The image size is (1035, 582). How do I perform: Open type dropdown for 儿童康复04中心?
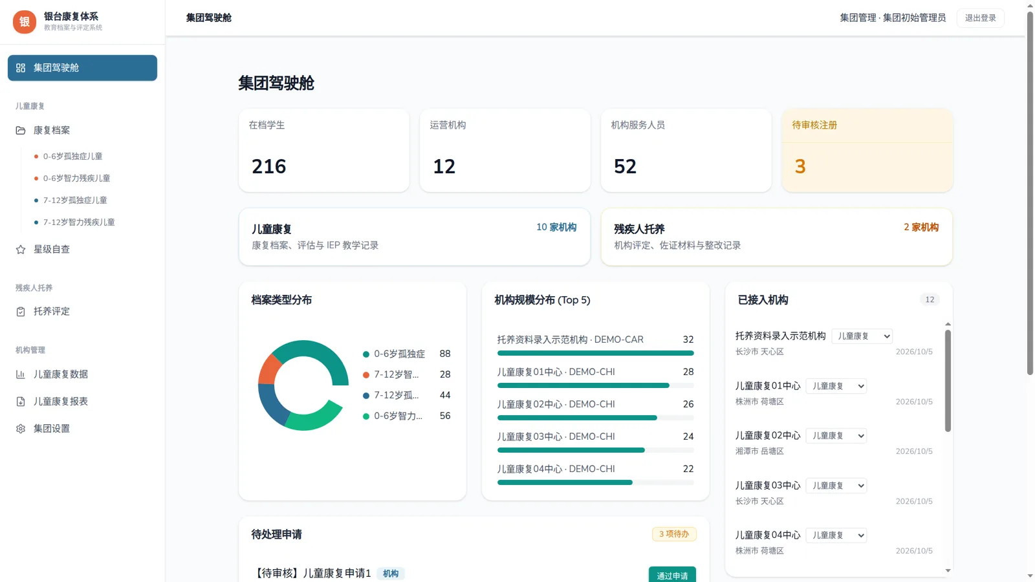click(836, 535)
